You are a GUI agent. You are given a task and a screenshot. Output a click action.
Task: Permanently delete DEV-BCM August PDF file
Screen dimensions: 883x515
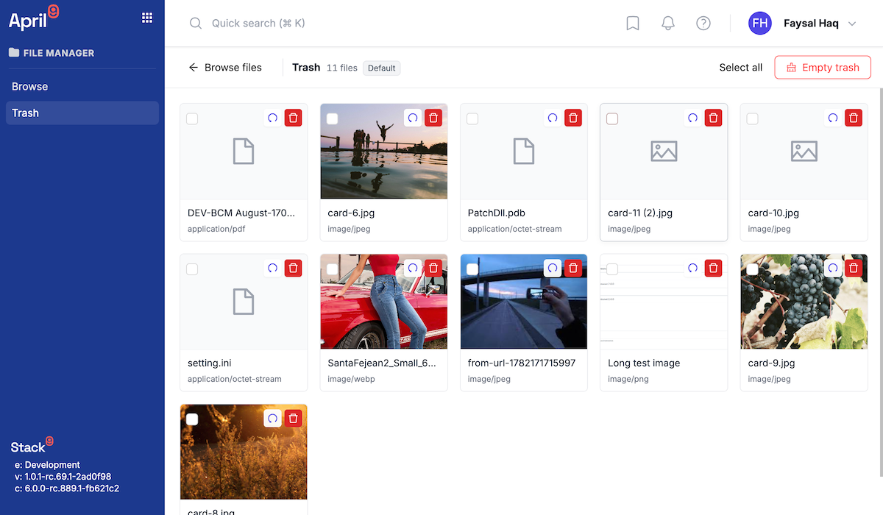(x=294, y=118)
